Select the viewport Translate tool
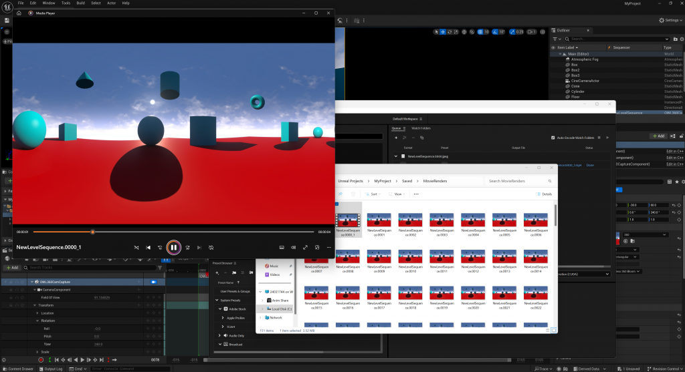The height and width of the screenshot is (372, 685). tap(443, 32)
